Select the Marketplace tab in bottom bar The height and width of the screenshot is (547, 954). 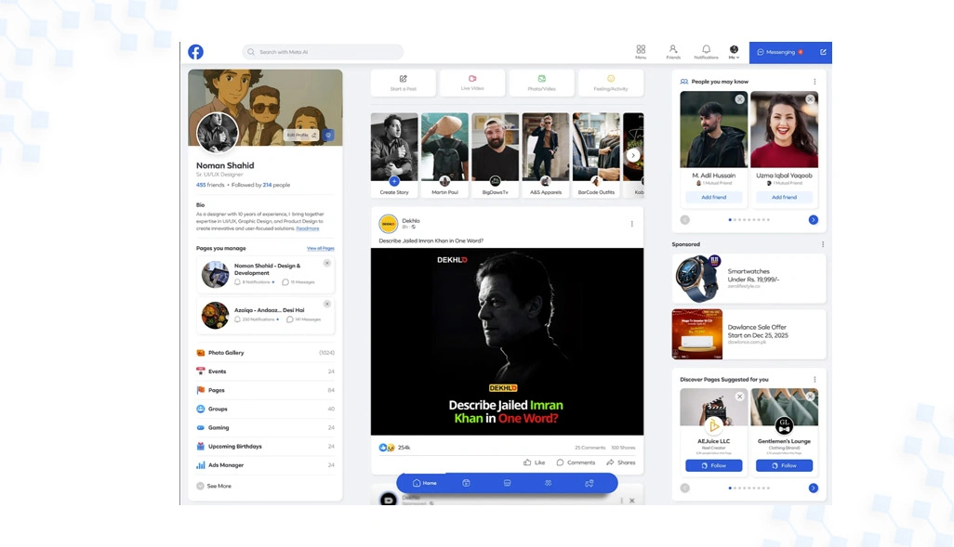[507, 483]
